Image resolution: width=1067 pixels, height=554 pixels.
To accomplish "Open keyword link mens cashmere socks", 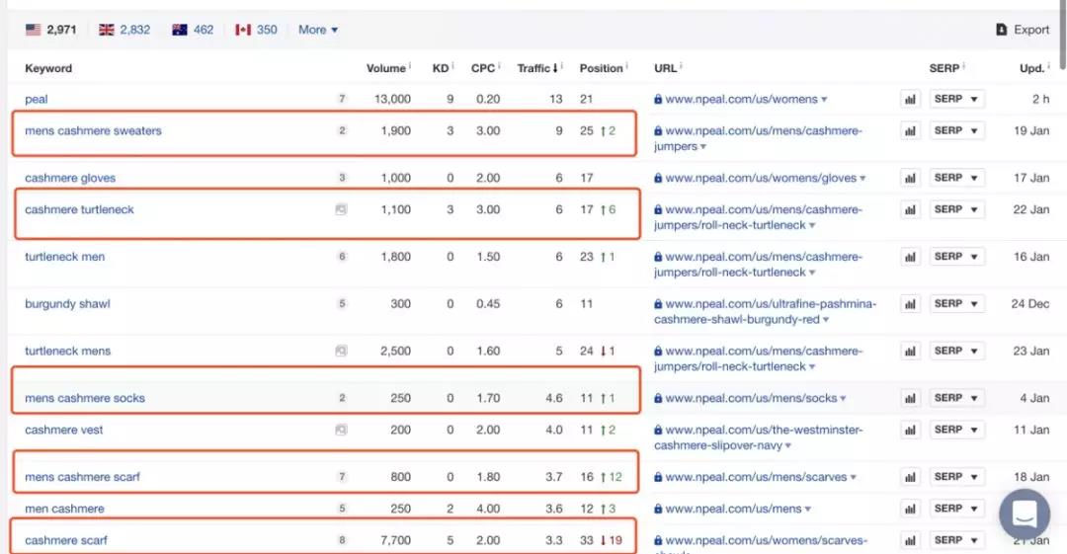I will [x=85, y=398].
